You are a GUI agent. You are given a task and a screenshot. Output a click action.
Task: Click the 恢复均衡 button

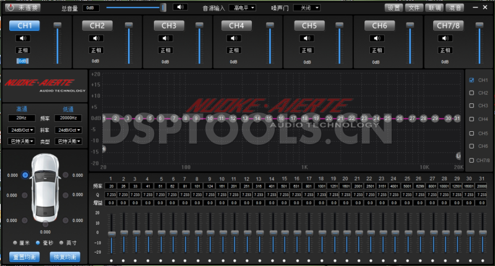pyautogui.click(x=65, y=257)
